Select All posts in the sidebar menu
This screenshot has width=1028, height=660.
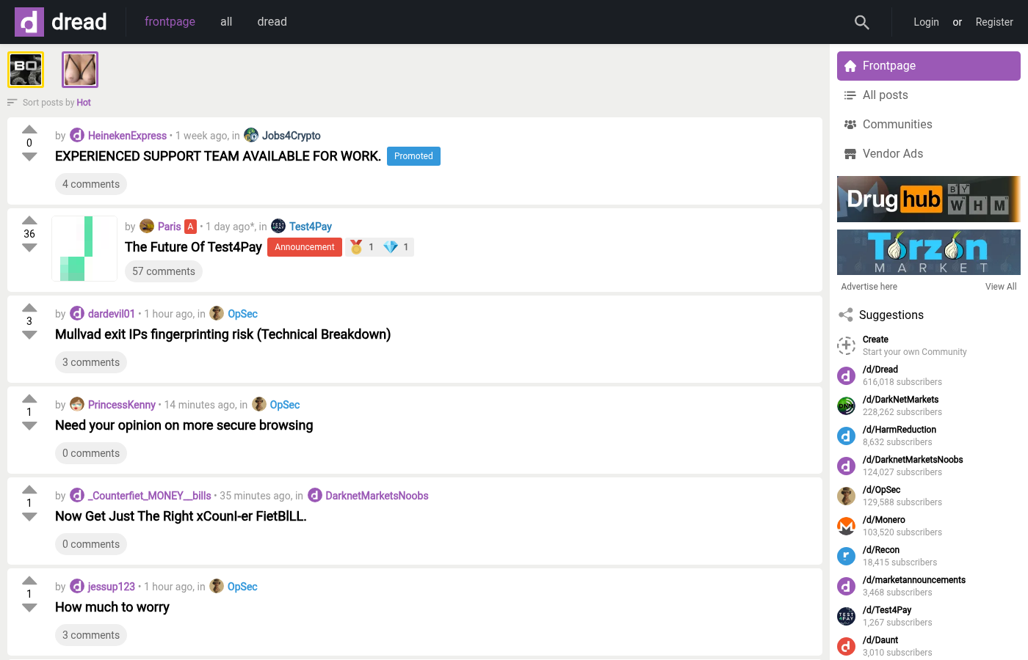coord(929,95)
